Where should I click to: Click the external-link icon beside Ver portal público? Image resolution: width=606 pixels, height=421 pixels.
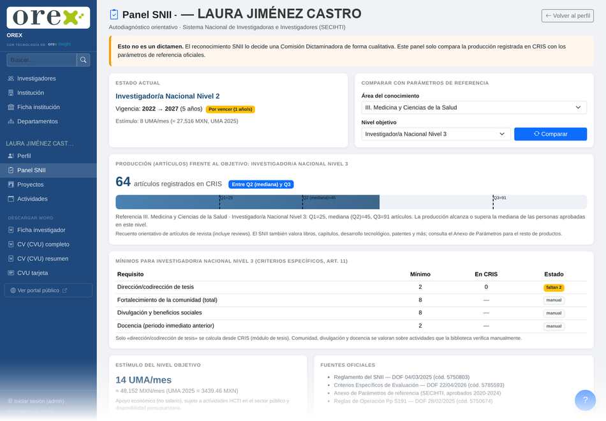click(x=64, y=290)
